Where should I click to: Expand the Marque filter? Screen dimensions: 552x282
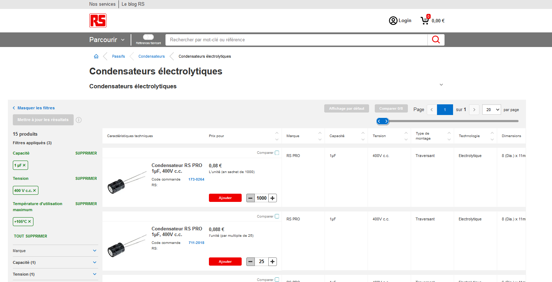point(55,251)
